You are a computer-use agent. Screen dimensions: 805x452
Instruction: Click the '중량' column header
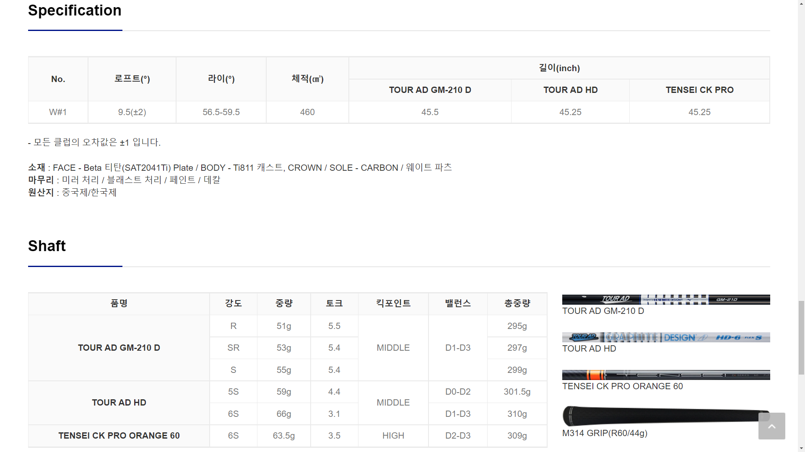[284, 304]
